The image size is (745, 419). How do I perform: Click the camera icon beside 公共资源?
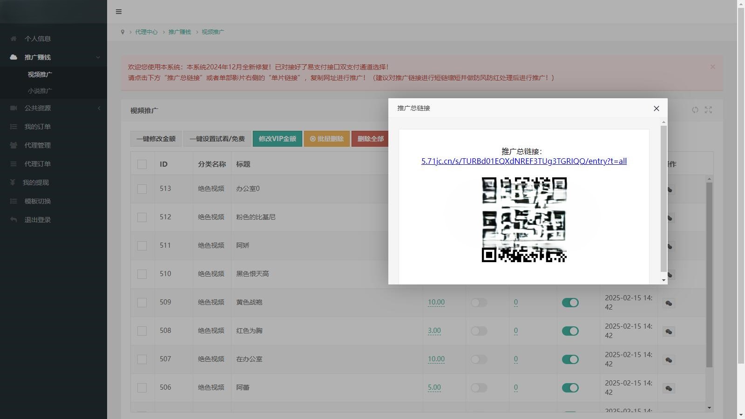(14, 108)
